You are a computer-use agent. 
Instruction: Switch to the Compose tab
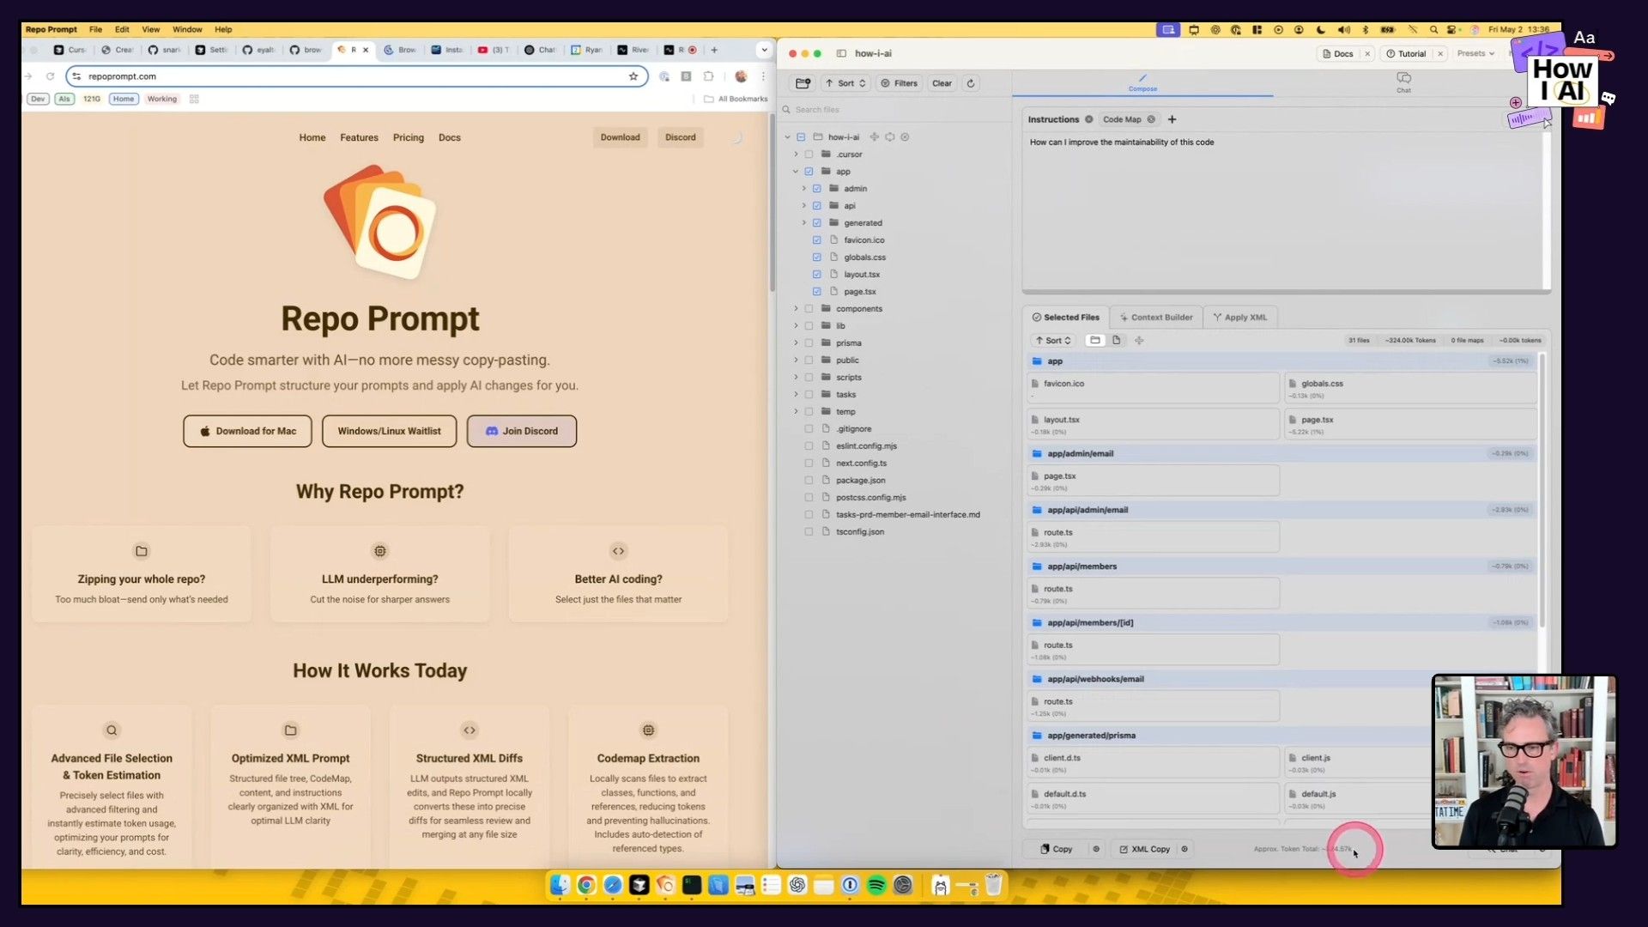1142,82
